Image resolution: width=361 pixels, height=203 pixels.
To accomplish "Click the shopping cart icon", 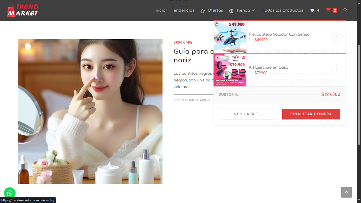I will pos(328,10).
